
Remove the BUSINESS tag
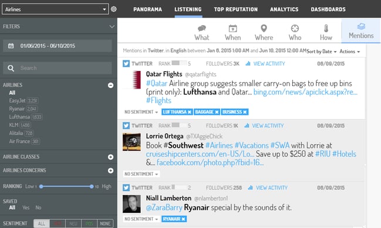(245, 112)
